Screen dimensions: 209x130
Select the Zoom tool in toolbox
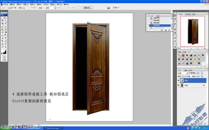point(5,47)
